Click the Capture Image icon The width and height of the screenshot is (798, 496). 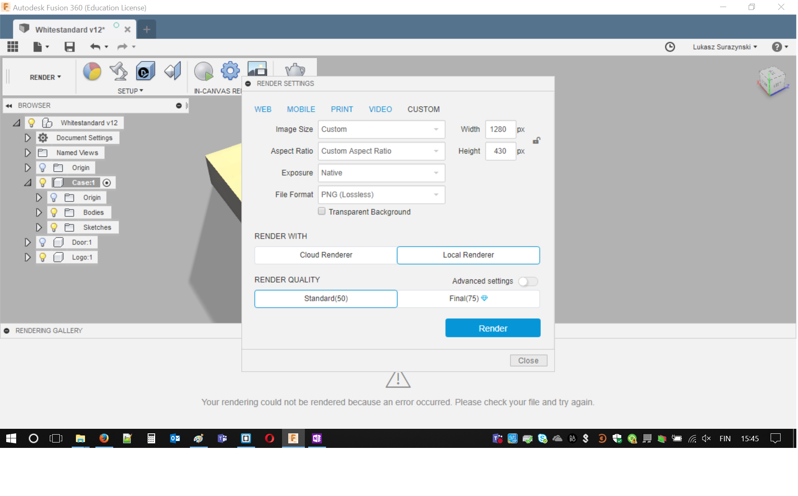tap(257, 69)
